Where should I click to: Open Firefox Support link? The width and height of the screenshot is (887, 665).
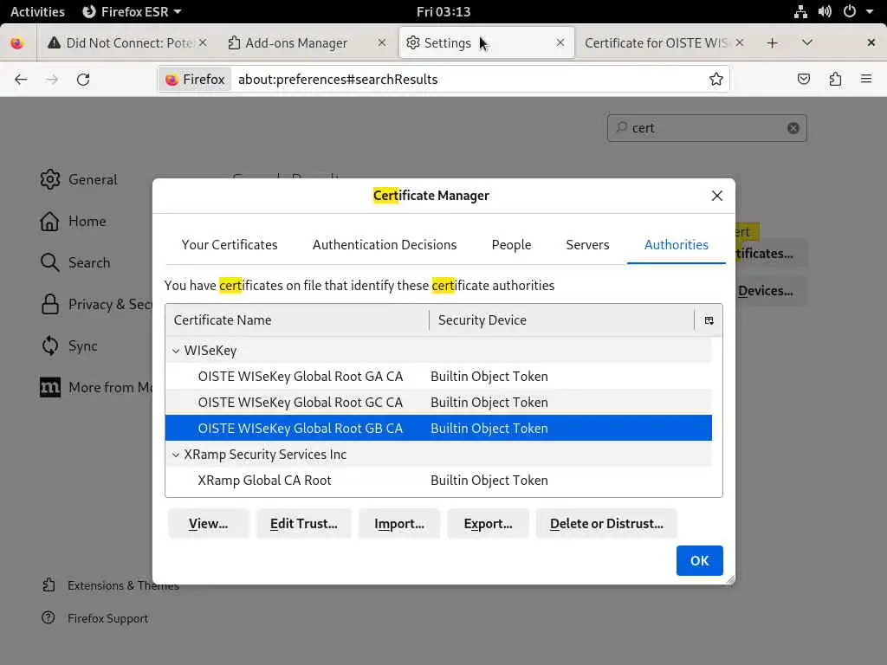pyautogui.click(x=95, y=618)
